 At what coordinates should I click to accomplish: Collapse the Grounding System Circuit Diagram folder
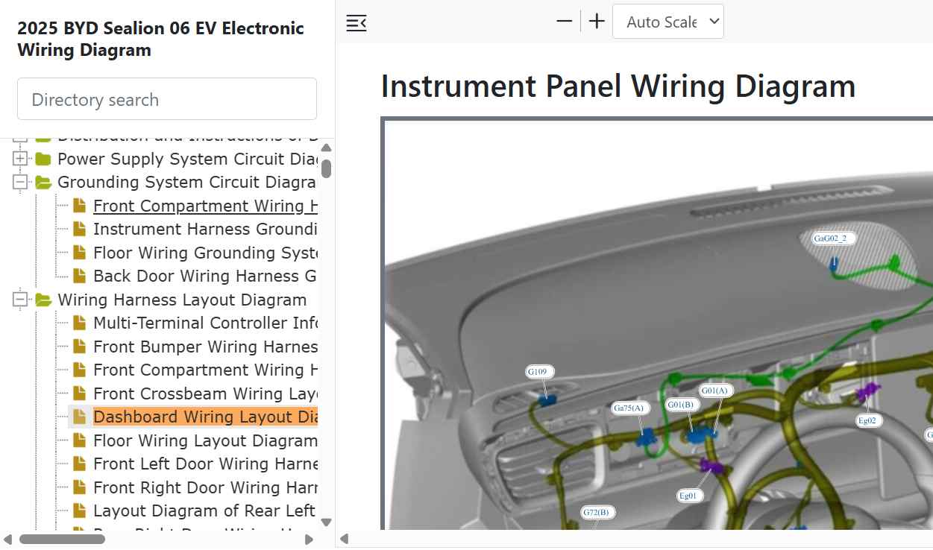(20, 183)
